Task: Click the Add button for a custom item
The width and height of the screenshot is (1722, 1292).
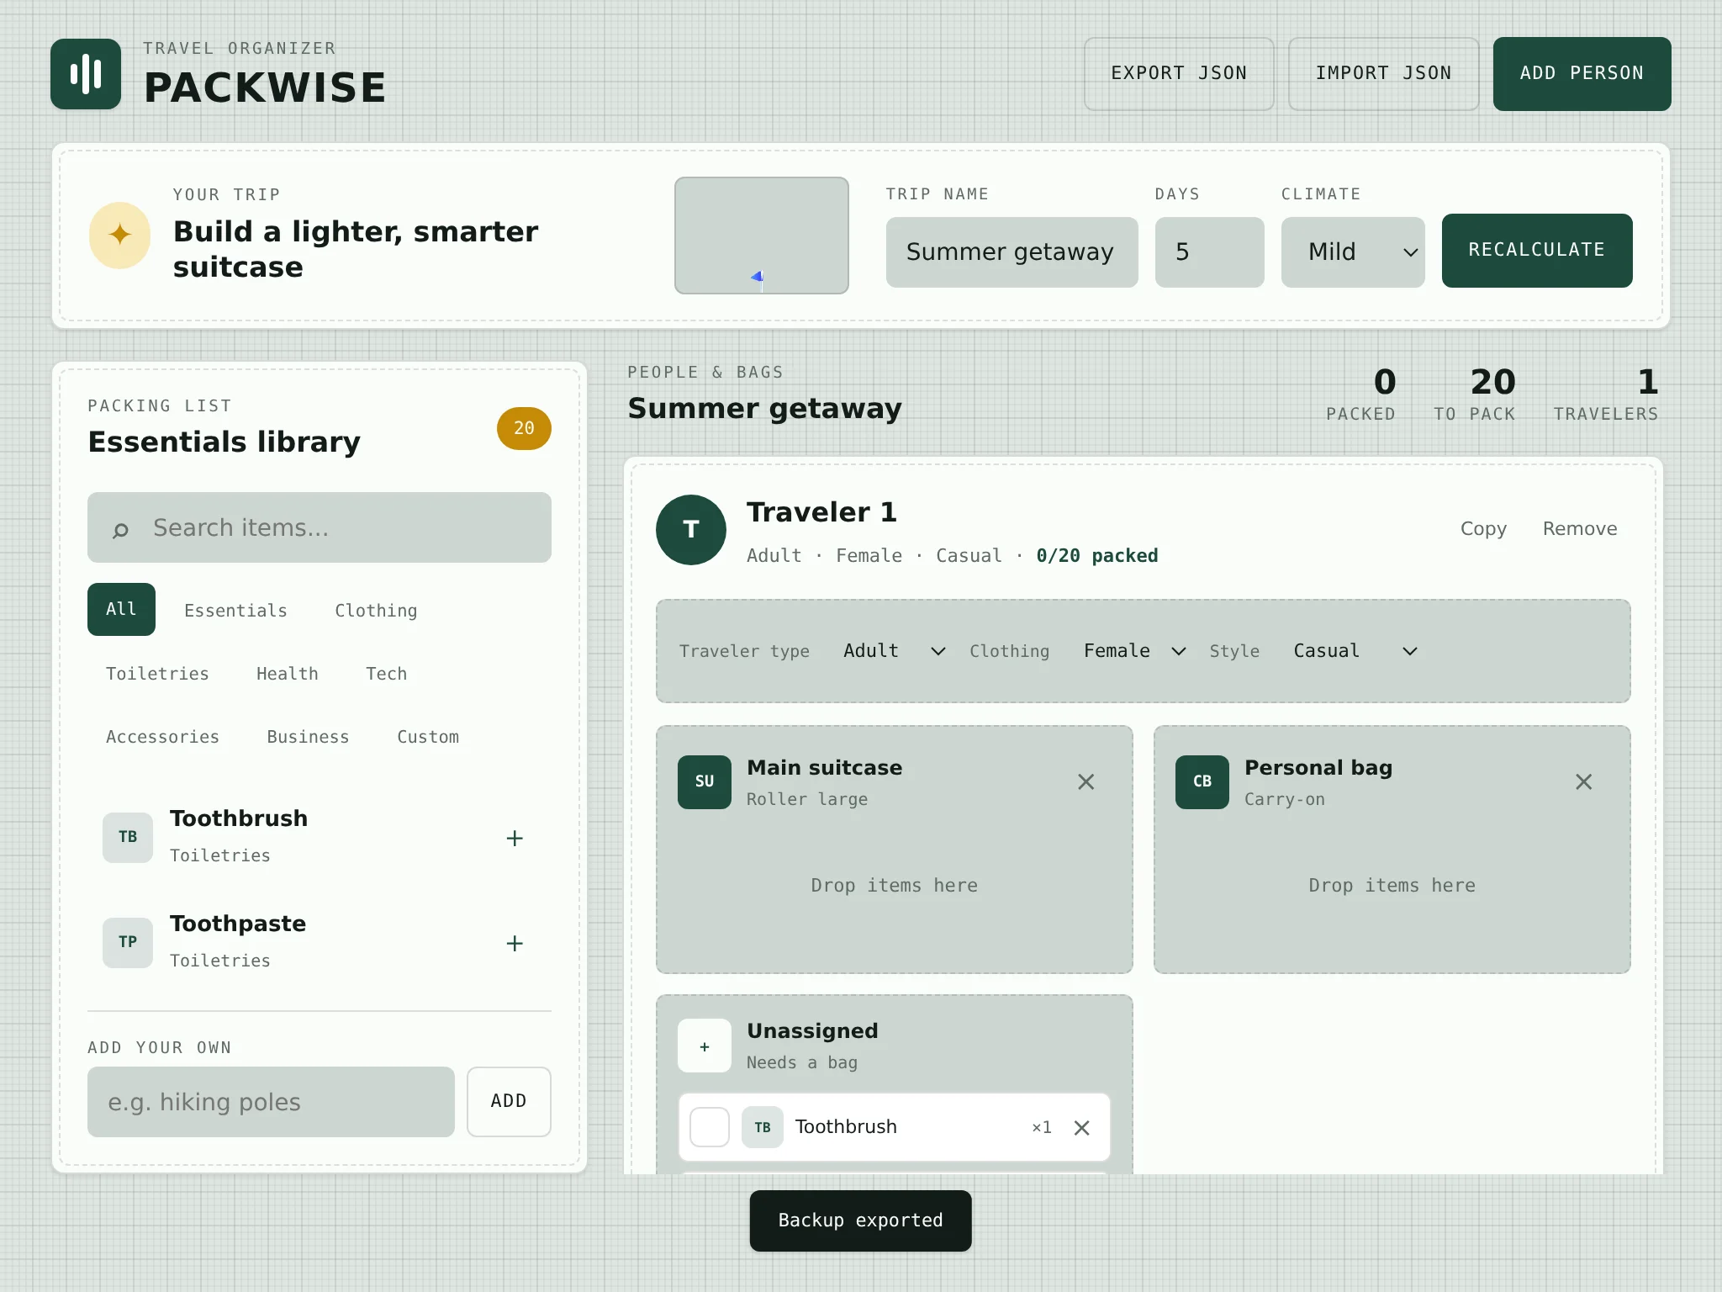Action: pos(509,1102)
